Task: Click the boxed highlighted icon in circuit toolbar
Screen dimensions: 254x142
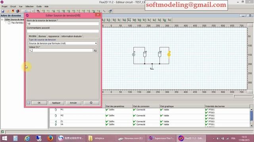Action: click(129, 20)
